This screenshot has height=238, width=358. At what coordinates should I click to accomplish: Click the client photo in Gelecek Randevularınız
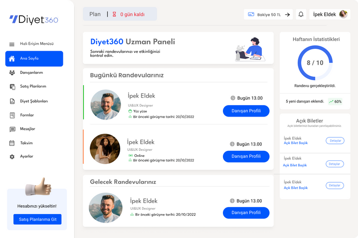coord(106,208)
